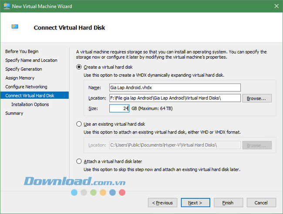Click the 'Connect Virtual Hard Disk' page heading
This screenshot has height=214, width=283.
(x=69, y=27)
